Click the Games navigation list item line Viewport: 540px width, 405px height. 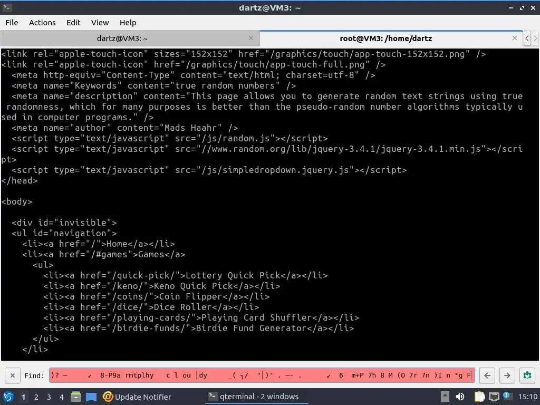click(x=104, y=254)
